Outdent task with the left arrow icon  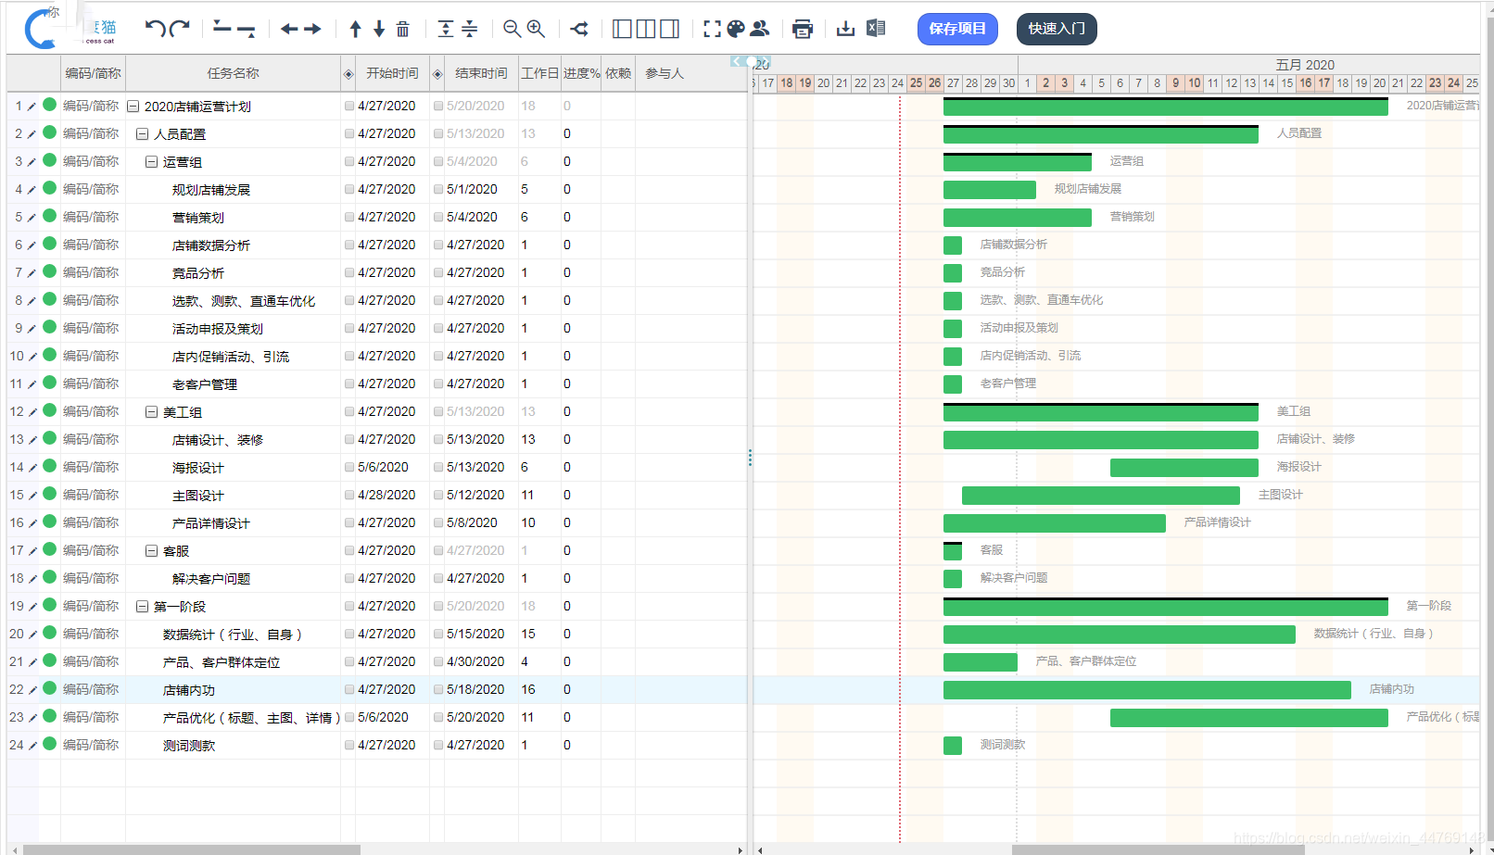point(289,29)
